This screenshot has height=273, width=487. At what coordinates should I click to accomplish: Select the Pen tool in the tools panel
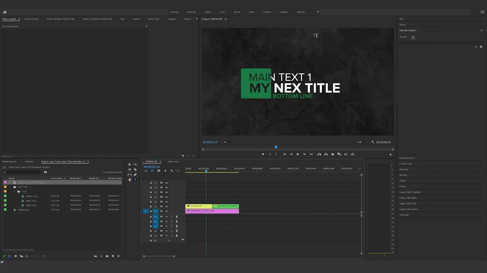(x=135, y=175)
